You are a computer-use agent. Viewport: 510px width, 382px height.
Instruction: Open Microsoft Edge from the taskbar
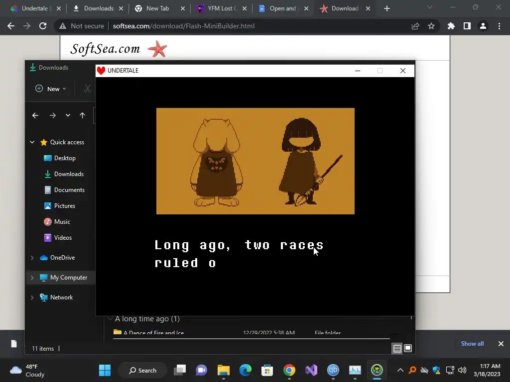(x=245, y=370)
